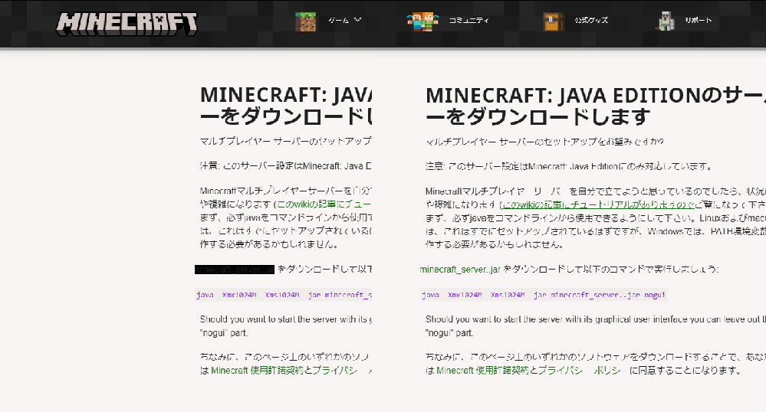Screen dimensions: 766x412
Task: Open プライバシーポリシー link in right panel
Action: click(580, 371)
